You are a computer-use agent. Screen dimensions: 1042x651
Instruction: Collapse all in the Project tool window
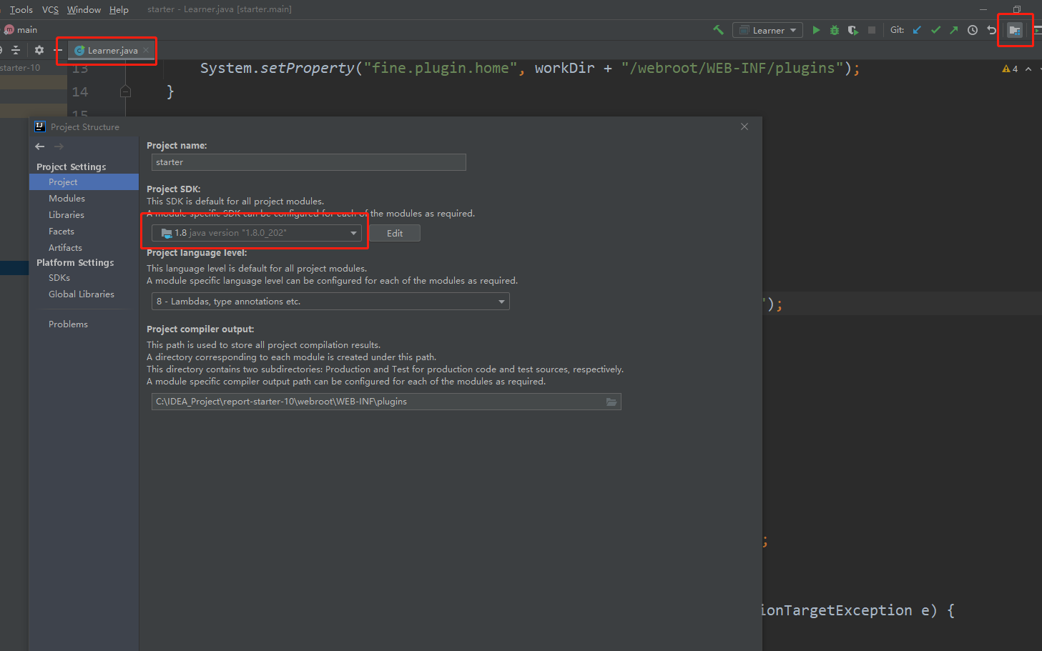pos(16,50)
